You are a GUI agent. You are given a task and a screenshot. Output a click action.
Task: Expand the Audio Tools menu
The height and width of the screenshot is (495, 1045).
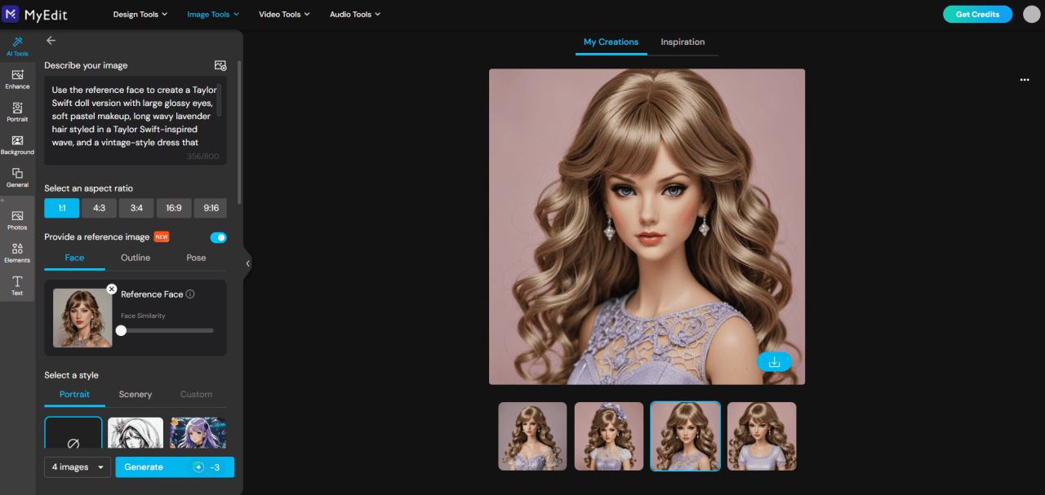point(354,14)
